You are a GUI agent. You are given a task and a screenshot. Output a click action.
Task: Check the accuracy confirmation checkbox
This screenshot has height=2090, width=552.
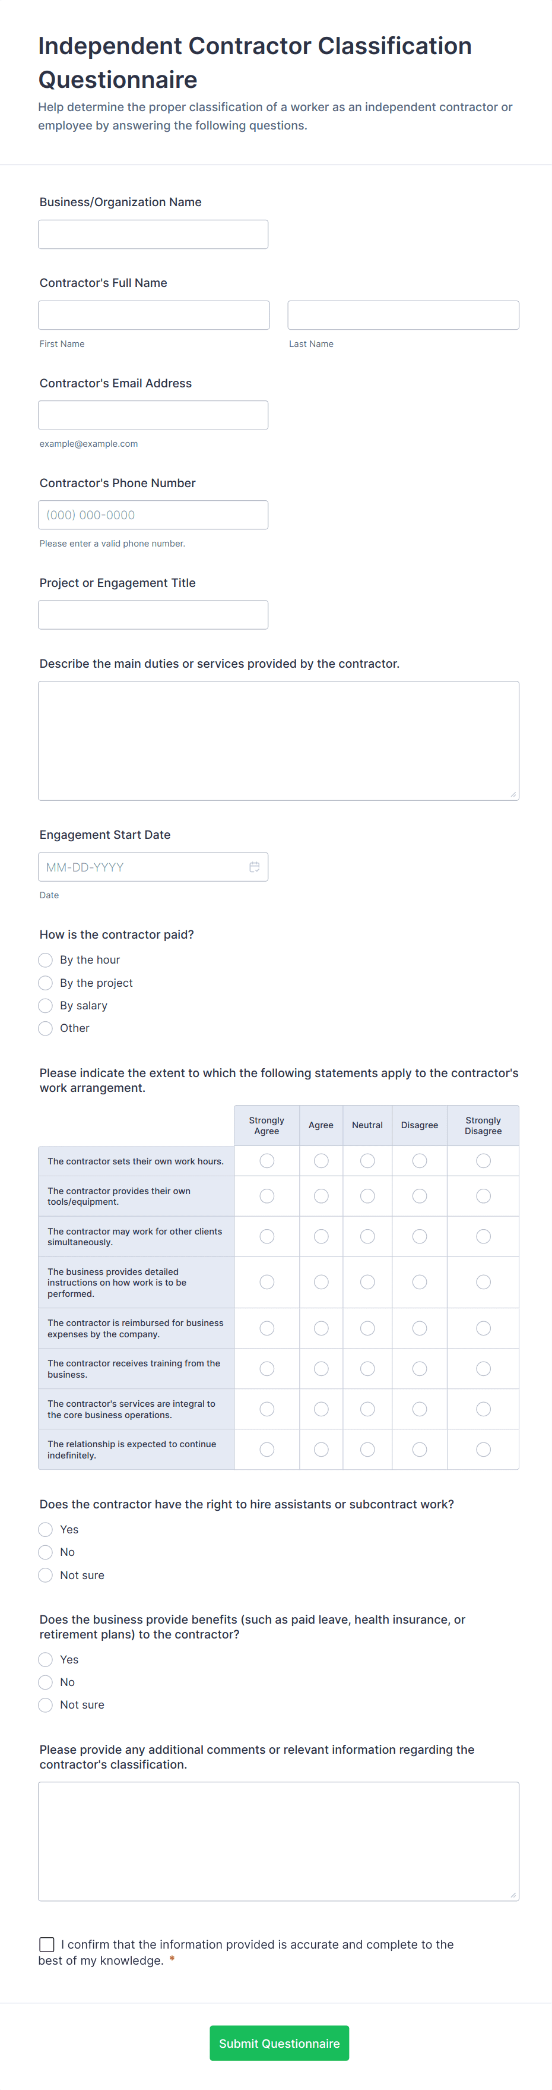click(x=47, y=1944)
